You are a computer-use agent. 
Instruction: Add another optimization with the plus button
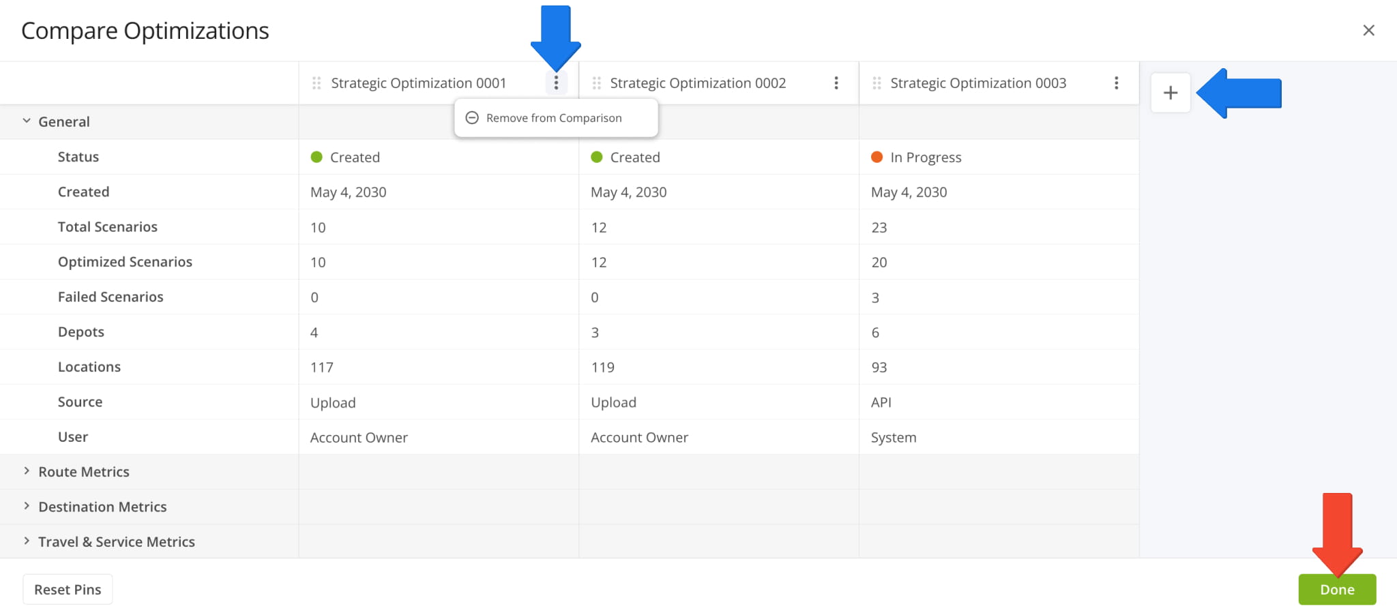[x=1170, y=93]
